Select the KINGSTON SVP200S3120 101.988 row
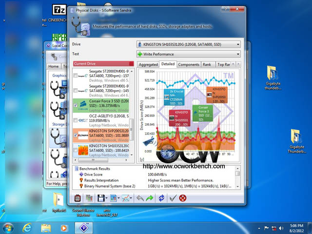The height and width of the screenshot is (234, 312). (x=101, y=136)
